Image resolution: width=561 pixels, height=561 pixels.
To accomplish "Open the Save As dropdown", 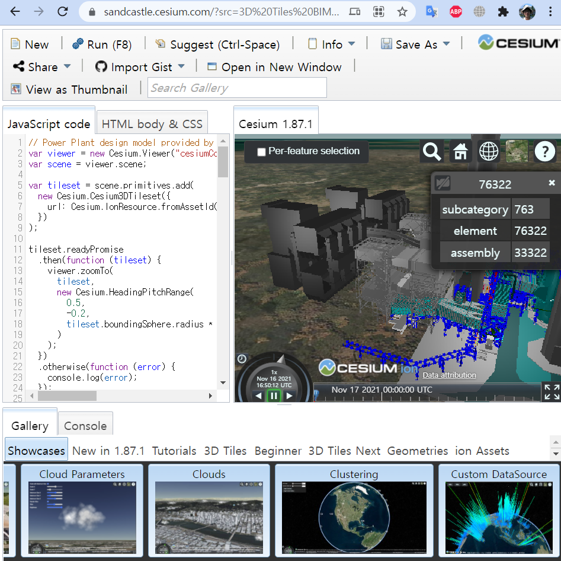I will point(415,44).
